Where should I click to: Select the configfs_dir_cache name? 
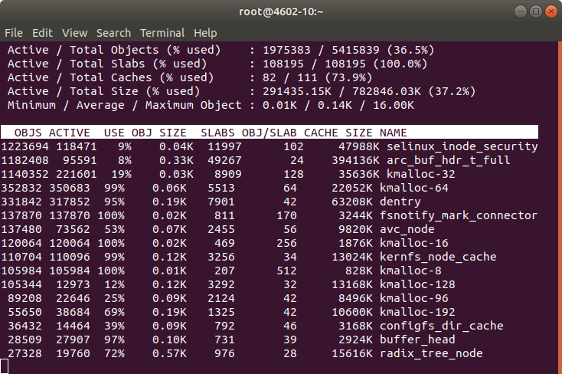[442, 326]
